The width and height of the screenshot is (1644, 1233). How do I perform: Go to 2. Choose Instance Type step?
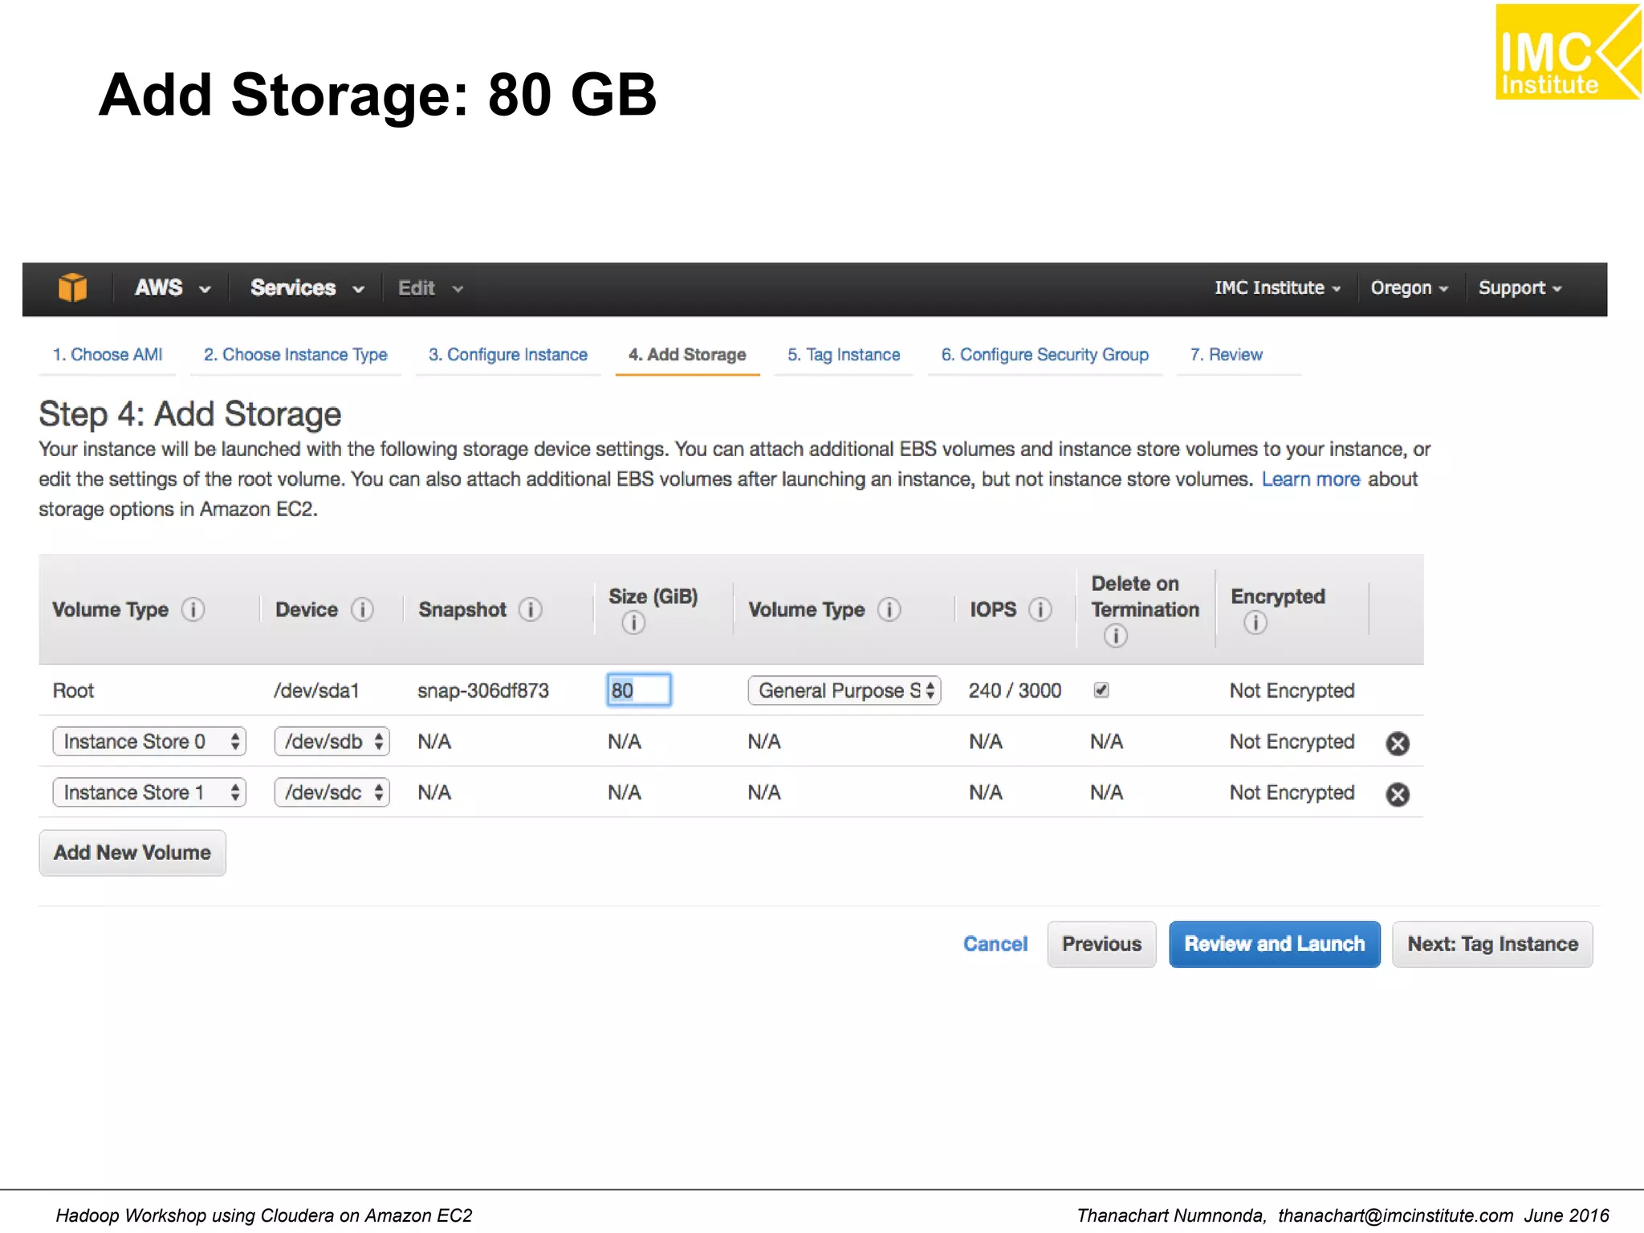click(295, 355)
